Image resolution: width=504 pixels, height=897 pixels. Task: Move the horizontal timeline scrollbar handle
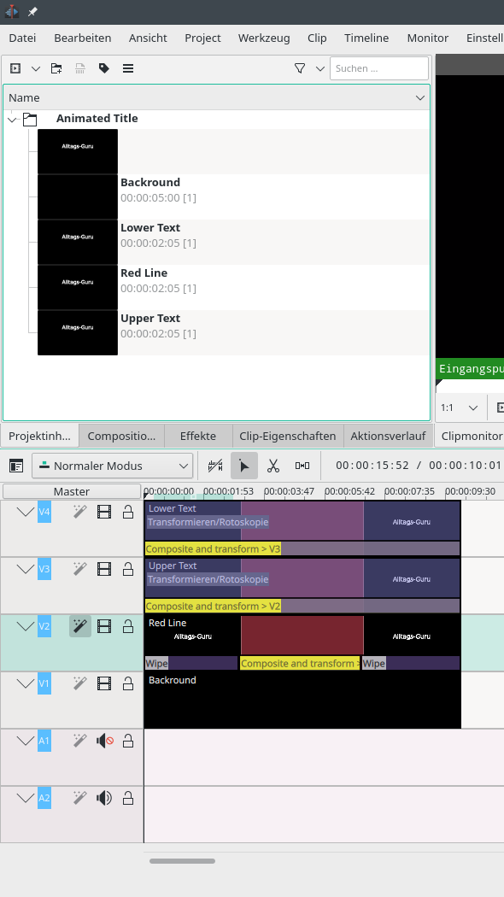183,861
